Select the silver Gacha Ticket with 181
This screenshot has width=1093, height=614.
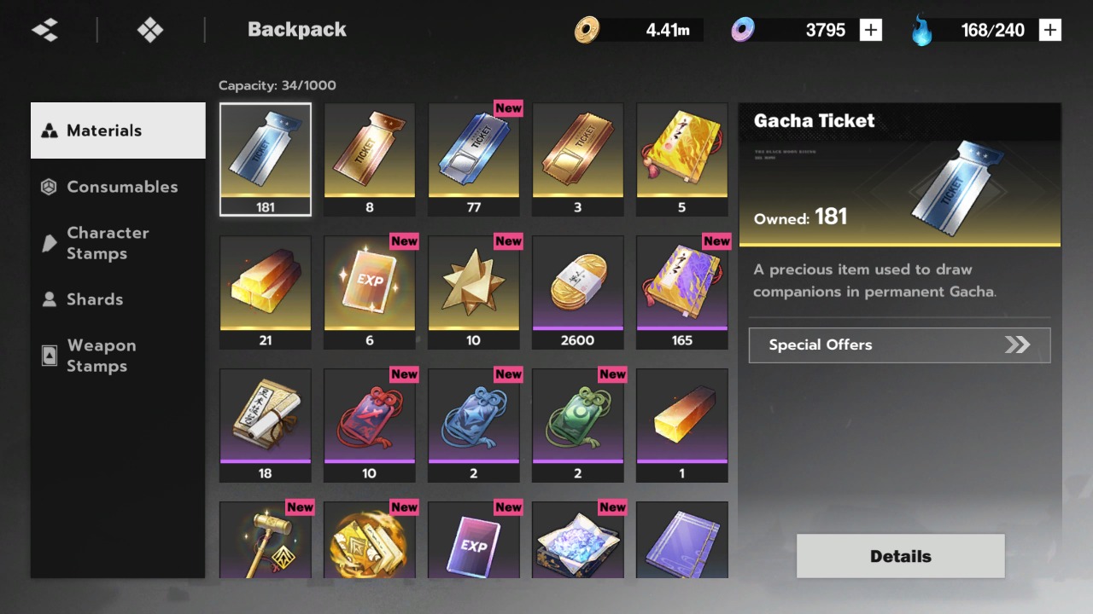[266, 159]
